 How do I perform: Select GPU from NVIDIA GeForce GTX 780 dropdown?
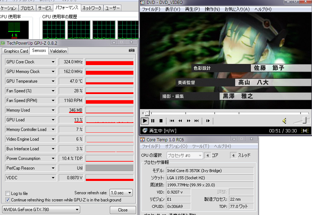(41, 209)
